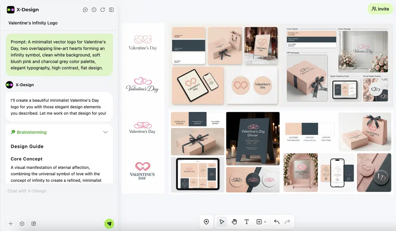Click the Invite button
This screenshot has width=396, height=231.
380,9
